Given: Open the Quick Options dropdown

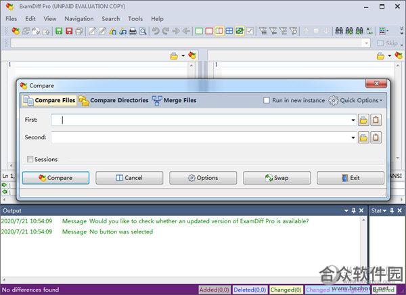Looking at the screenshot, I should 355,100.
